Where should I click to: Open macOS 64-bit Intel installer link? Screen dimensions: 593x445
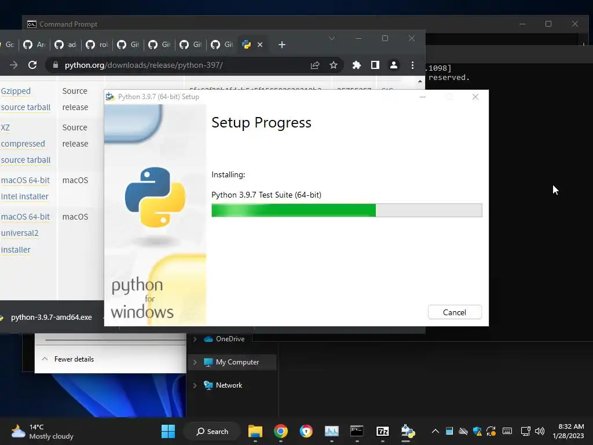[x=25, y=188]
